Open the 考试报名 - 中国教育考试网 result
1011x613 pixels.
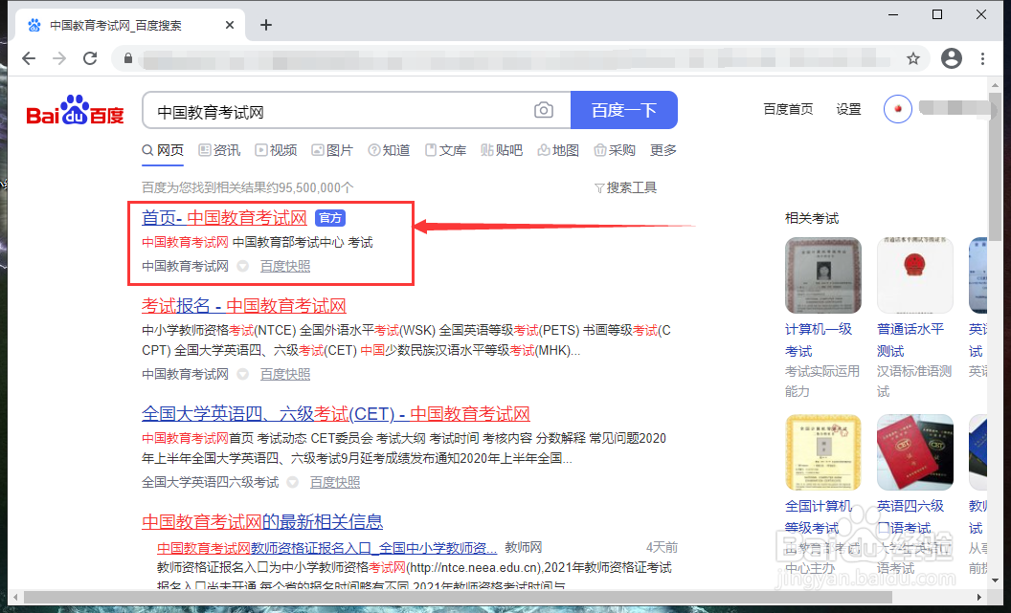coord(244,306)
